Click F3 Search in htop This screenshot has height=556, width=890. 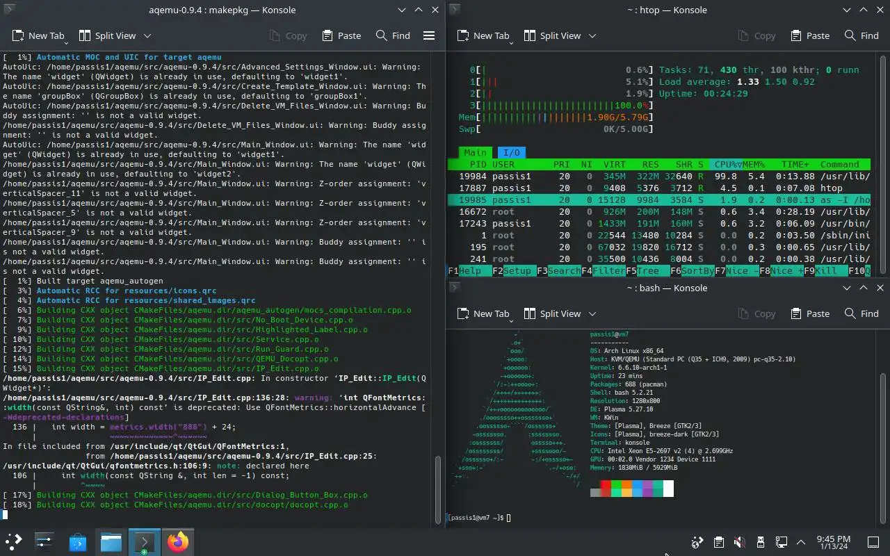pyautogui.click(x=559, y=271)
